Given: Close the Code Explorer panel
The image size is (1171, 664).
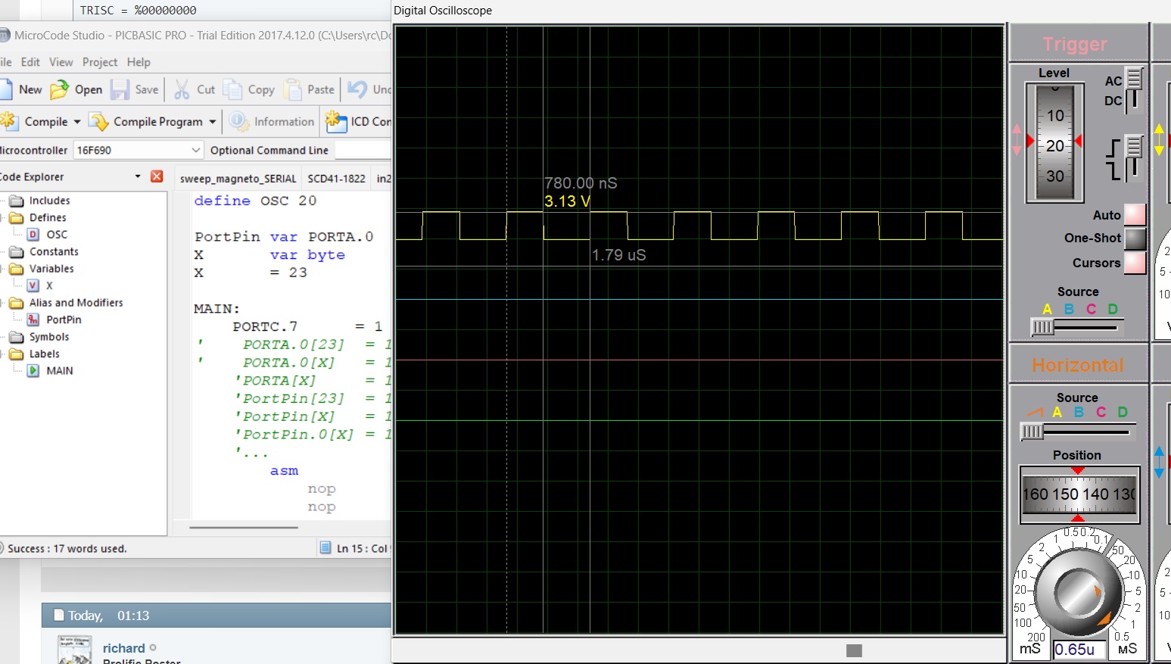Looking at the screenshot, I should [157, 176].
